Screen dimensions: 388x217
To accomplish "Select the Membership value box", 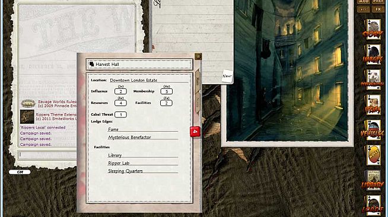I will (166, 91).
